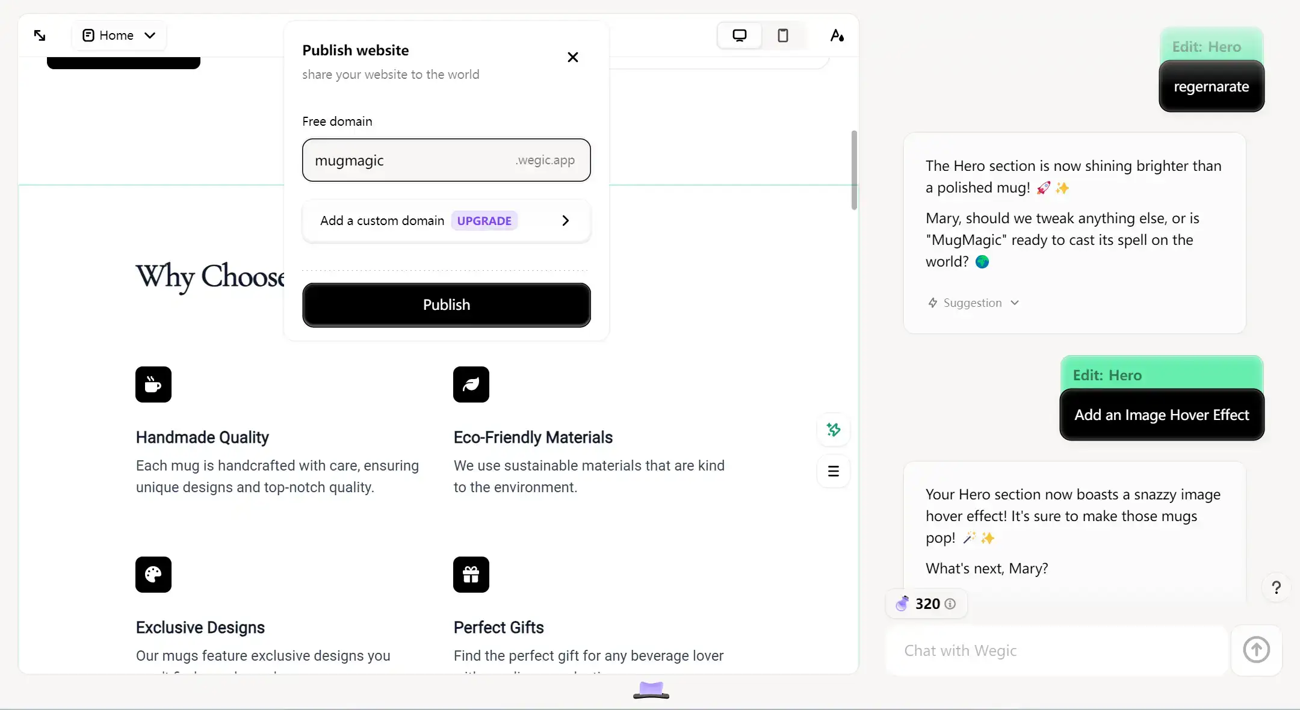Screen dimensions: 1300x710
Task: Click the AI magic wand regenerate icon
Action: click(x=833, y=430)
